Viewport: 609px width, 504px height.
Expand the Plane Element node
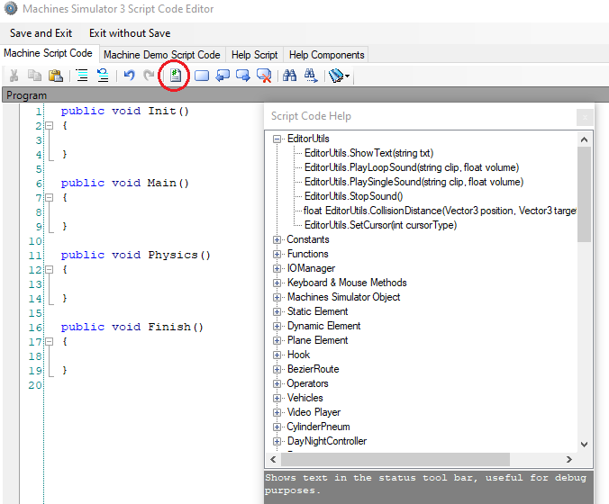tap(277, 340)
